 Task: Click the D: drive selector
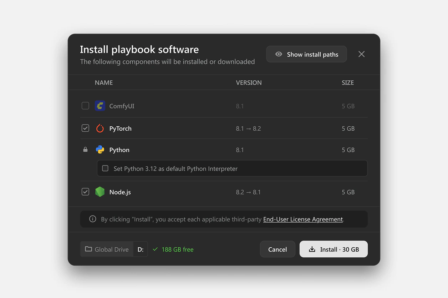point(141,249)
